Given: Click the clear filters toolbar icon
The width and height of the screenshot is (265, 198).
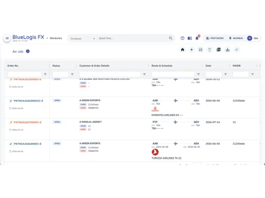Looking at the screenshot, I should (236, 50).
